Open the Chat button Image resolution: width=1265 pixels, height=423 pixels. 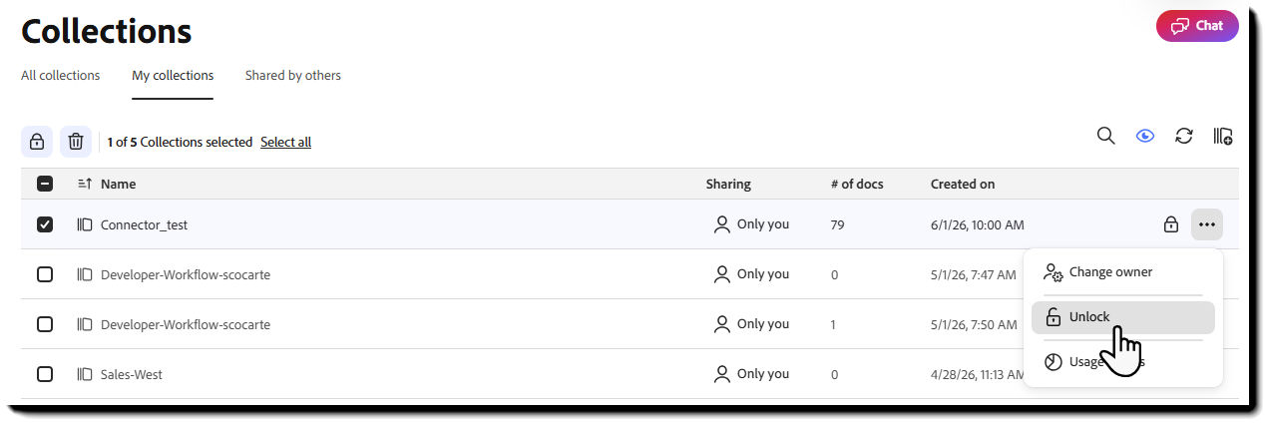(x=1197, y=26)
